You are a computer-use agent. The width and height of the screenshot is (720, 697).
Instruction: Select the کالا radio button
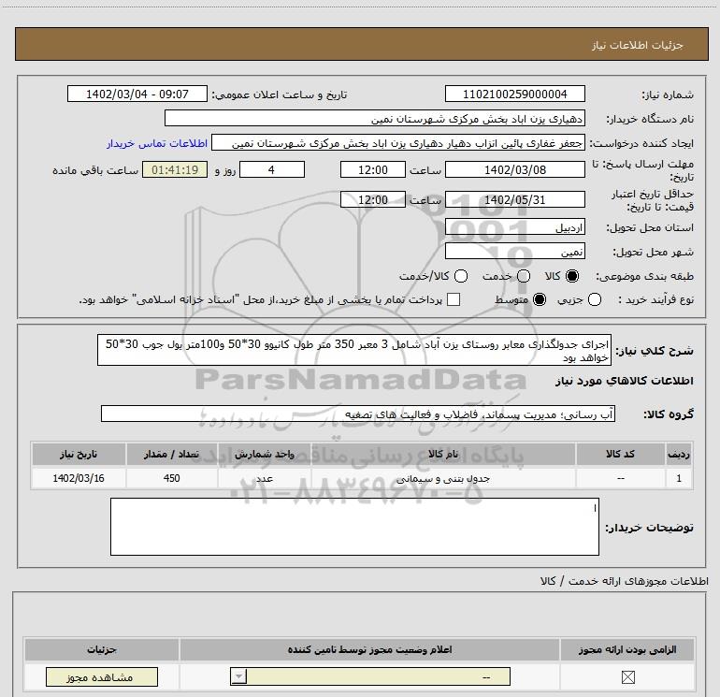click(572, 276)
